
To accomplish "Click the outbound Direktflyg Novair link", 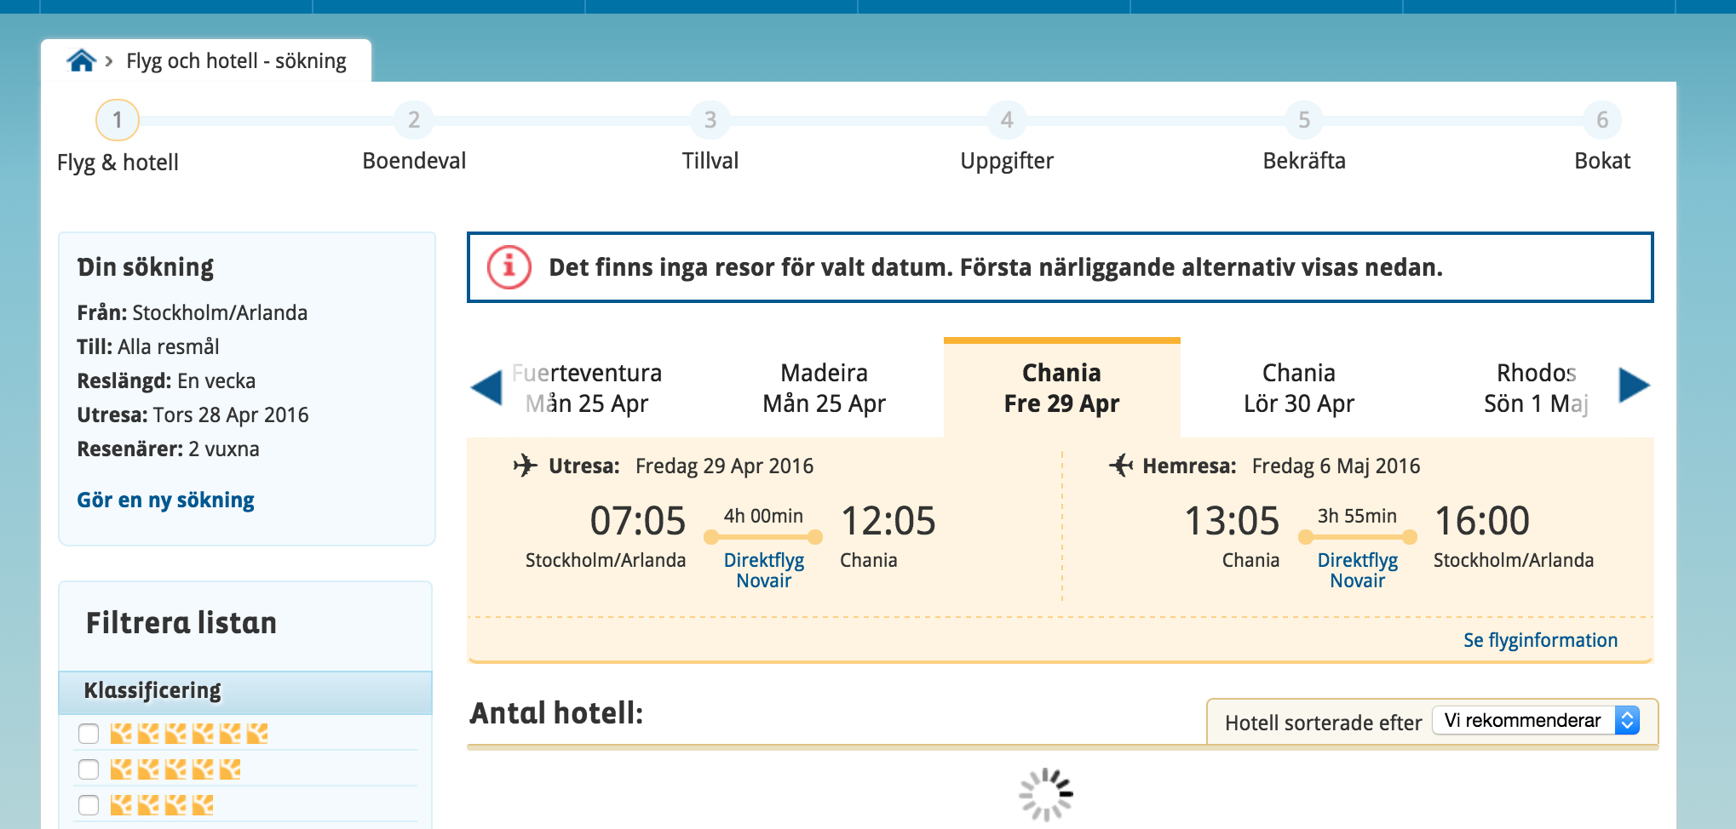I will [763, 570].
